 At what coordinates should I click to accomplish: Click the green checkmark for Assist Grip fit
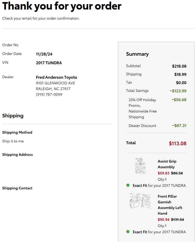click(128, 185)
